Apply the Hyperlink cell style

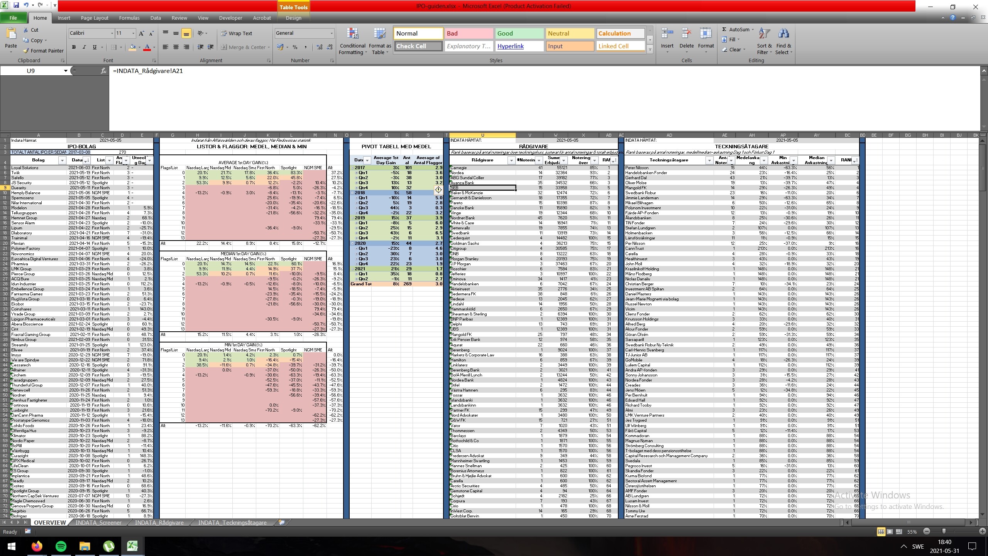519,46
